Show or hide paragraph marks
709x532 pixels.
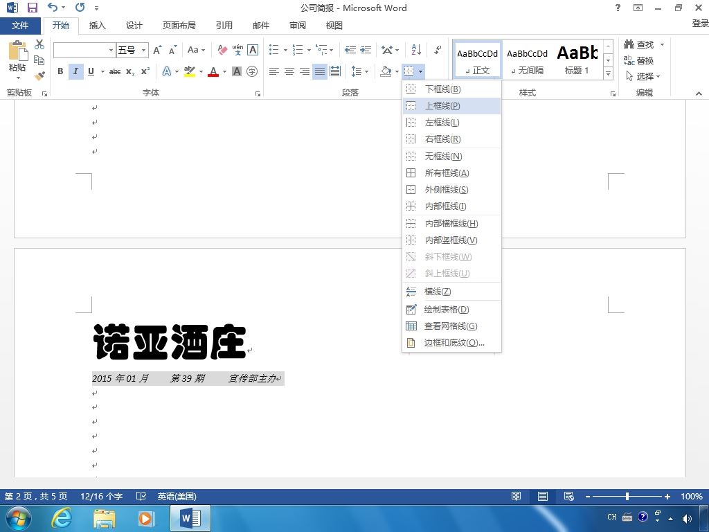(438, 49)
